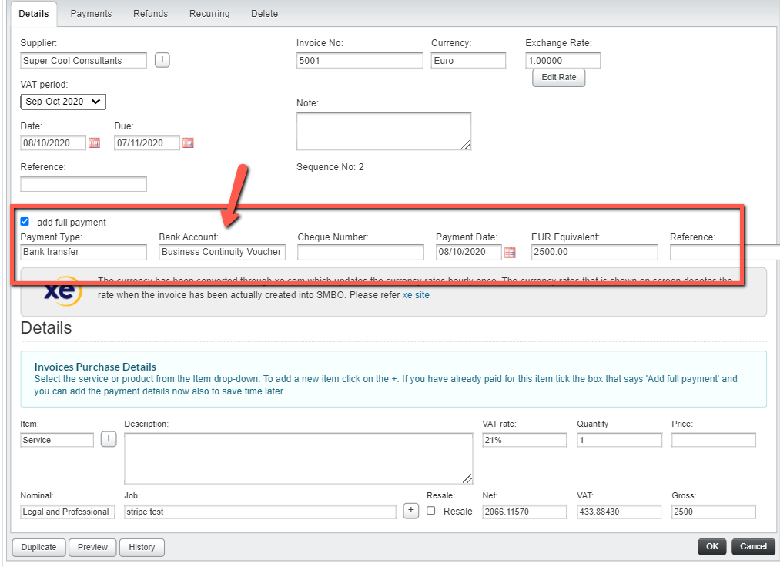This screenshot has width=780, height=567.
Task: Open the Recurring tab
Action: 209,14
